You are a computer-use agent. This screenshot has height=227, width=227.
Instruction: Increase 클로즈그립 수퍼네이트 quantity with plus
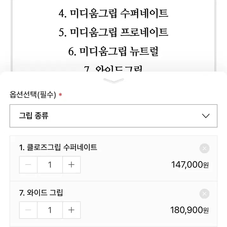pos(71,165)
